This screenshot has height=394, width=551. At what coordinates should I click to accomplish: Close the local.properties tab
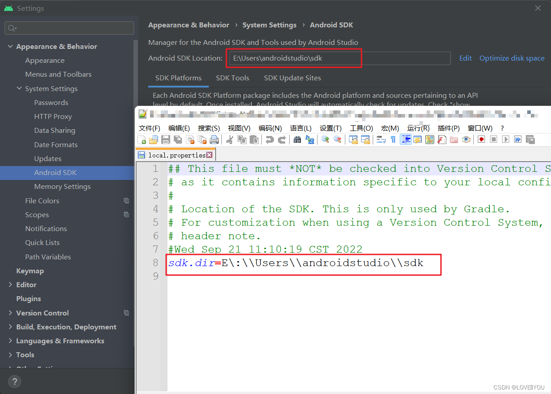(x=209, y=154)
